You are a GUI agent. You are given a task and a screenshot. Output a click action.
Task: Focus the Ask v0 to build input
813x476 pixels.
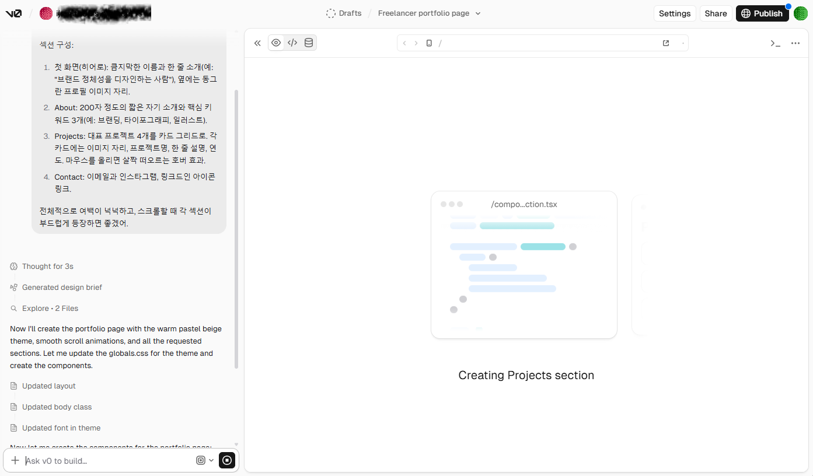108,461
